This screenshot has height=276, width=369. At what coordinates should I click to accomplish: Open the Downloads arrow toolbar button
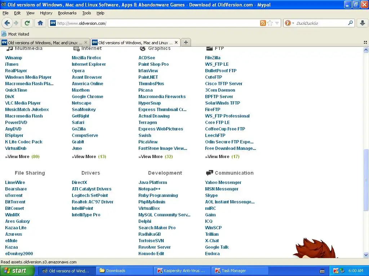click(x=363, y=23)
